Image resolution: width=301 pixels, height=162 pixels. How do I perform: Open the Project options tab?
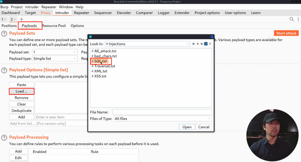207,13
